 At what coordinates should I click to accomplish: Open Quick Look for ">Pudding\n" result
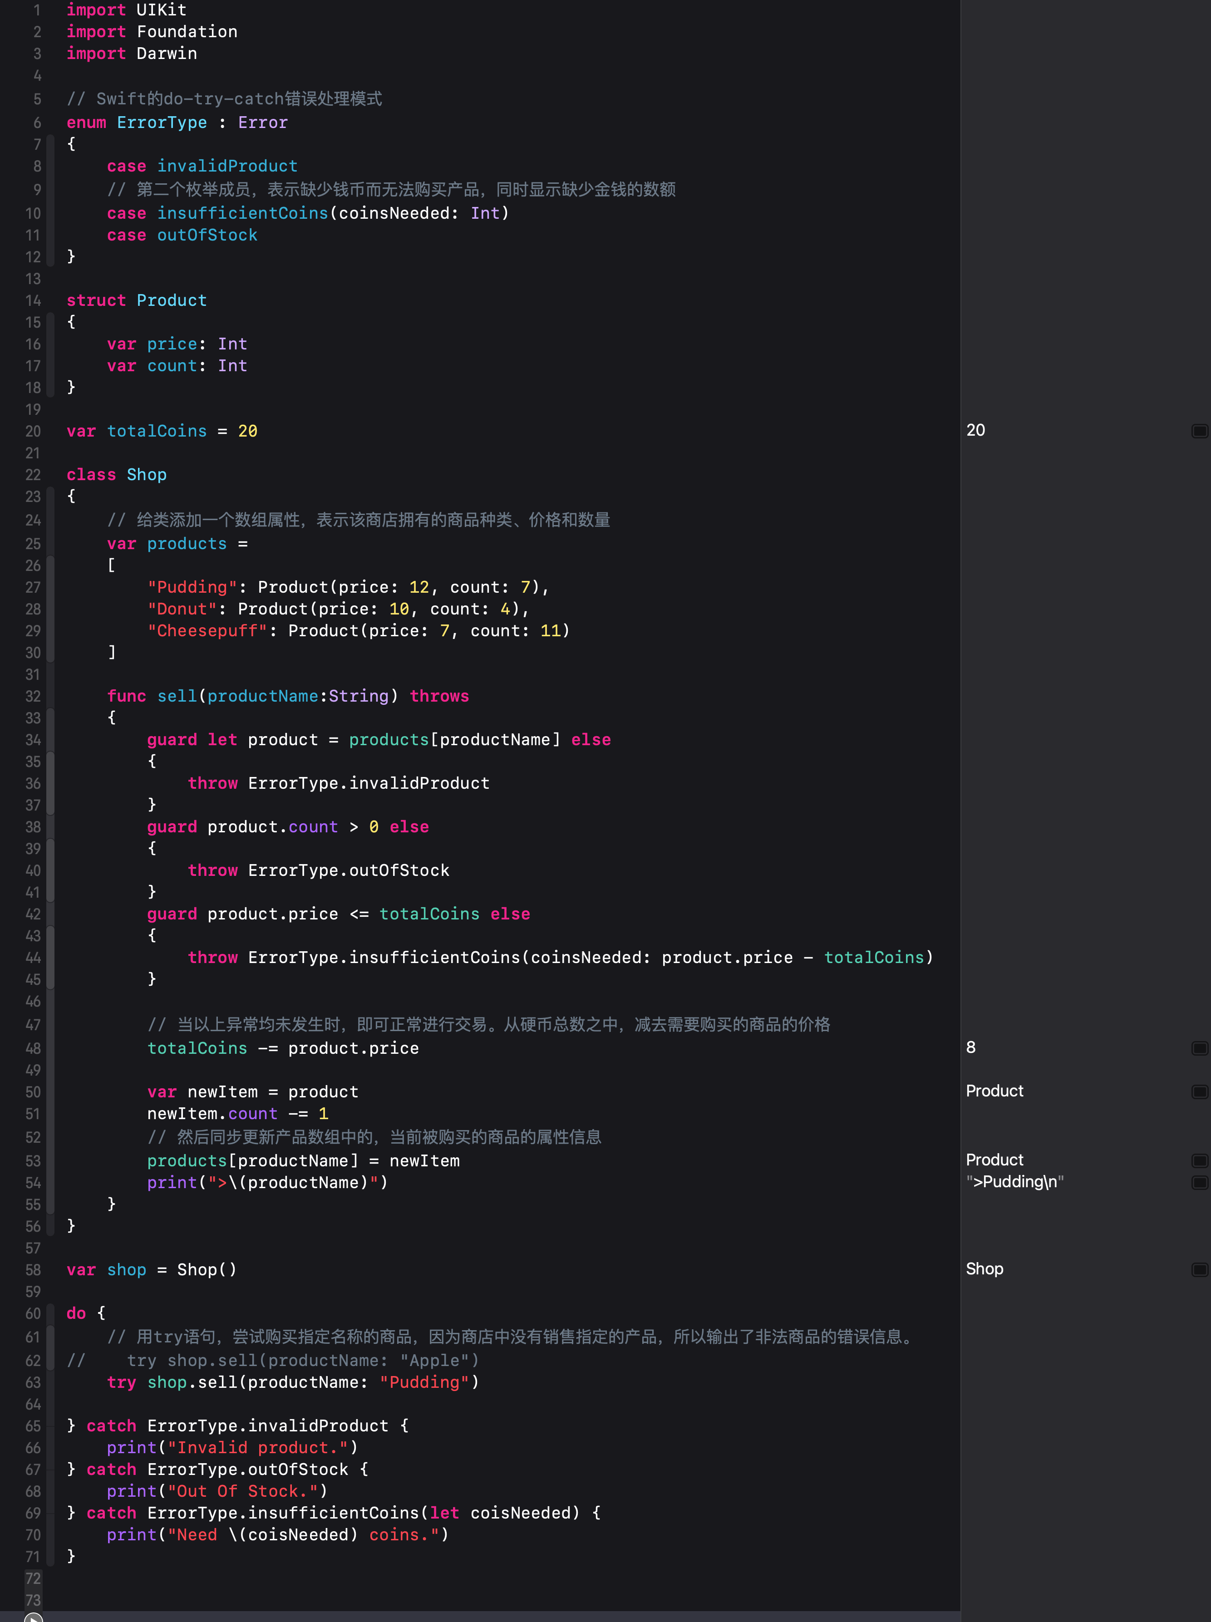pyautogui.click(x=1199, y=1182)
